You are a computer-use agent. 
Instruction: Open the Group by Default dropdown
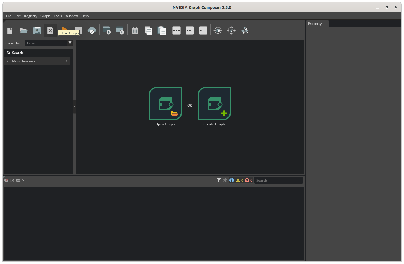click(49, 43)
